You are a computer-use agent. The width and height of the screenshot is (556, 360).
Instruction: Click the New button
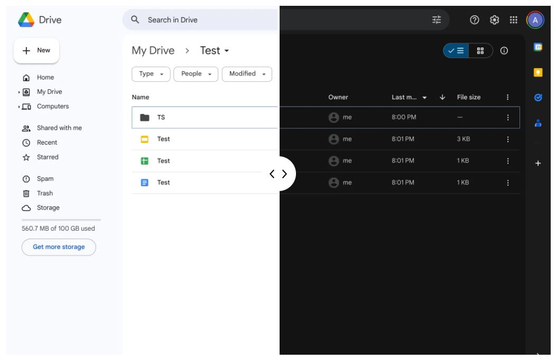pyautogui.click(x=36, y=51)
